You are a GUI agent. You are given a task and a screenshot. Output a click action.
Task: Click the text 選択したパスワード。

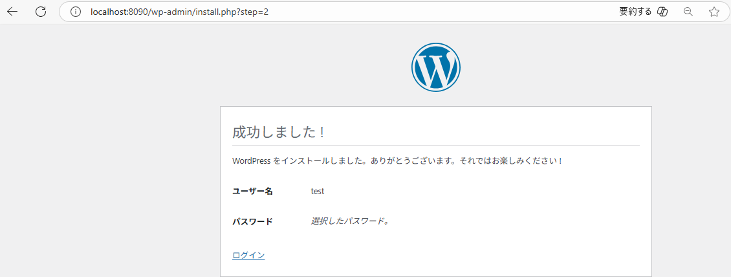[350, 221]
